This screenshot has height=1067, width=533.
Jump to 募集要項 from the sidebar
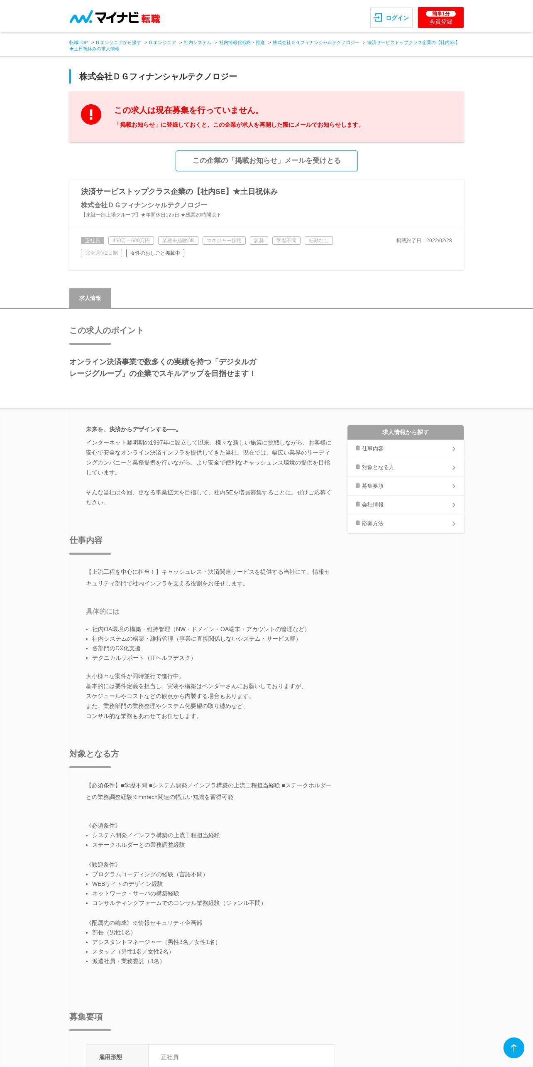(405, 486)
